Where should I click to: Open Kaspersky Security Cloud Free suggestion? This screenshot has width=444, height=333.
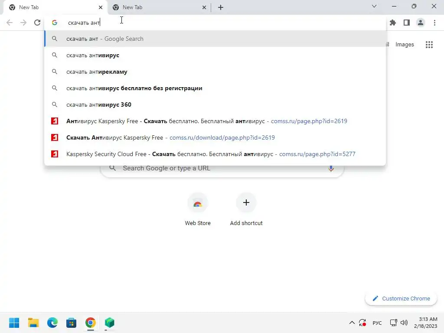[215, 154]
